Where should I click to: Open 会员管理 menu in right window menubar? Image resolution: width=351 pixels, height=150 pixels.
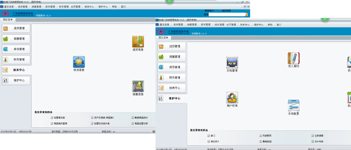coord(231,25)
